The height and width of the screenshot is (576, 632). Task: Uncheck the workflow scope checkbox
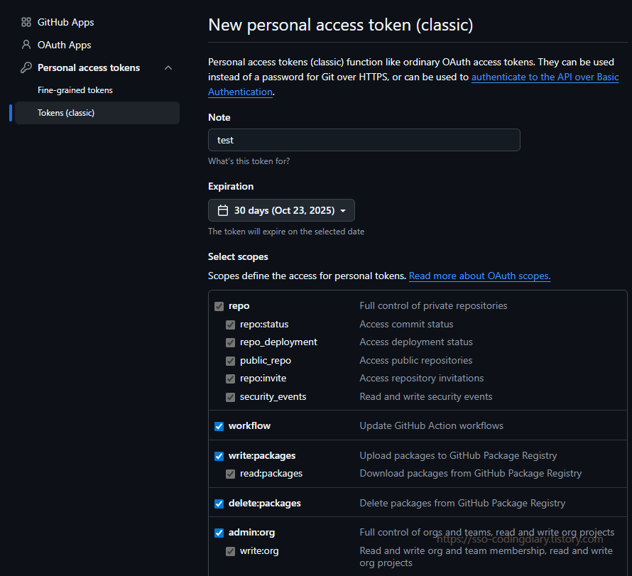(x=219, y=426)
